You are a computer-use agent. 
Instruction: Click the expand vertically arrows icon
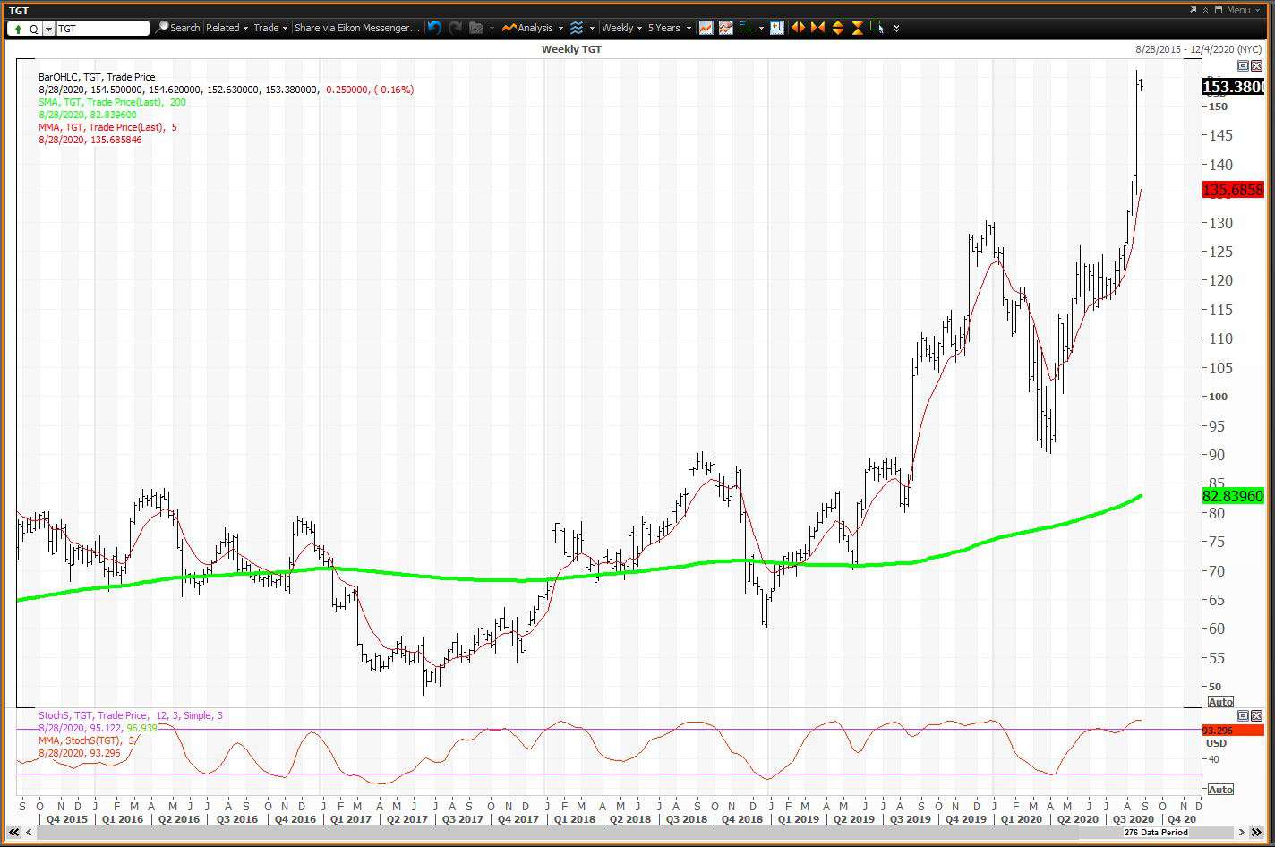tap(838, 28)
